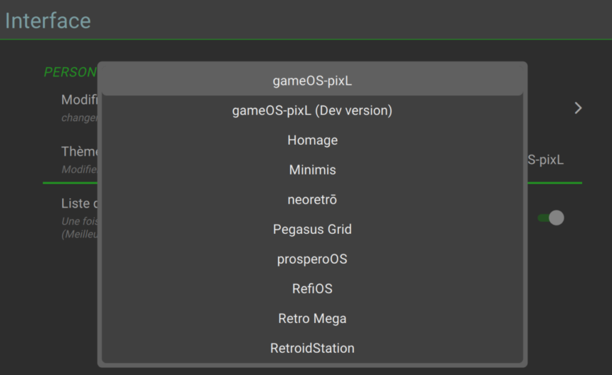
Task: Open the theme dropdown showing S-pixL value
Action: pos(546,160)
